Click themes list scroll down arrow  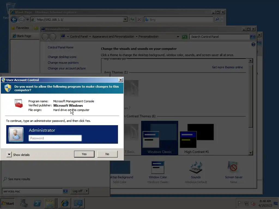251,153
